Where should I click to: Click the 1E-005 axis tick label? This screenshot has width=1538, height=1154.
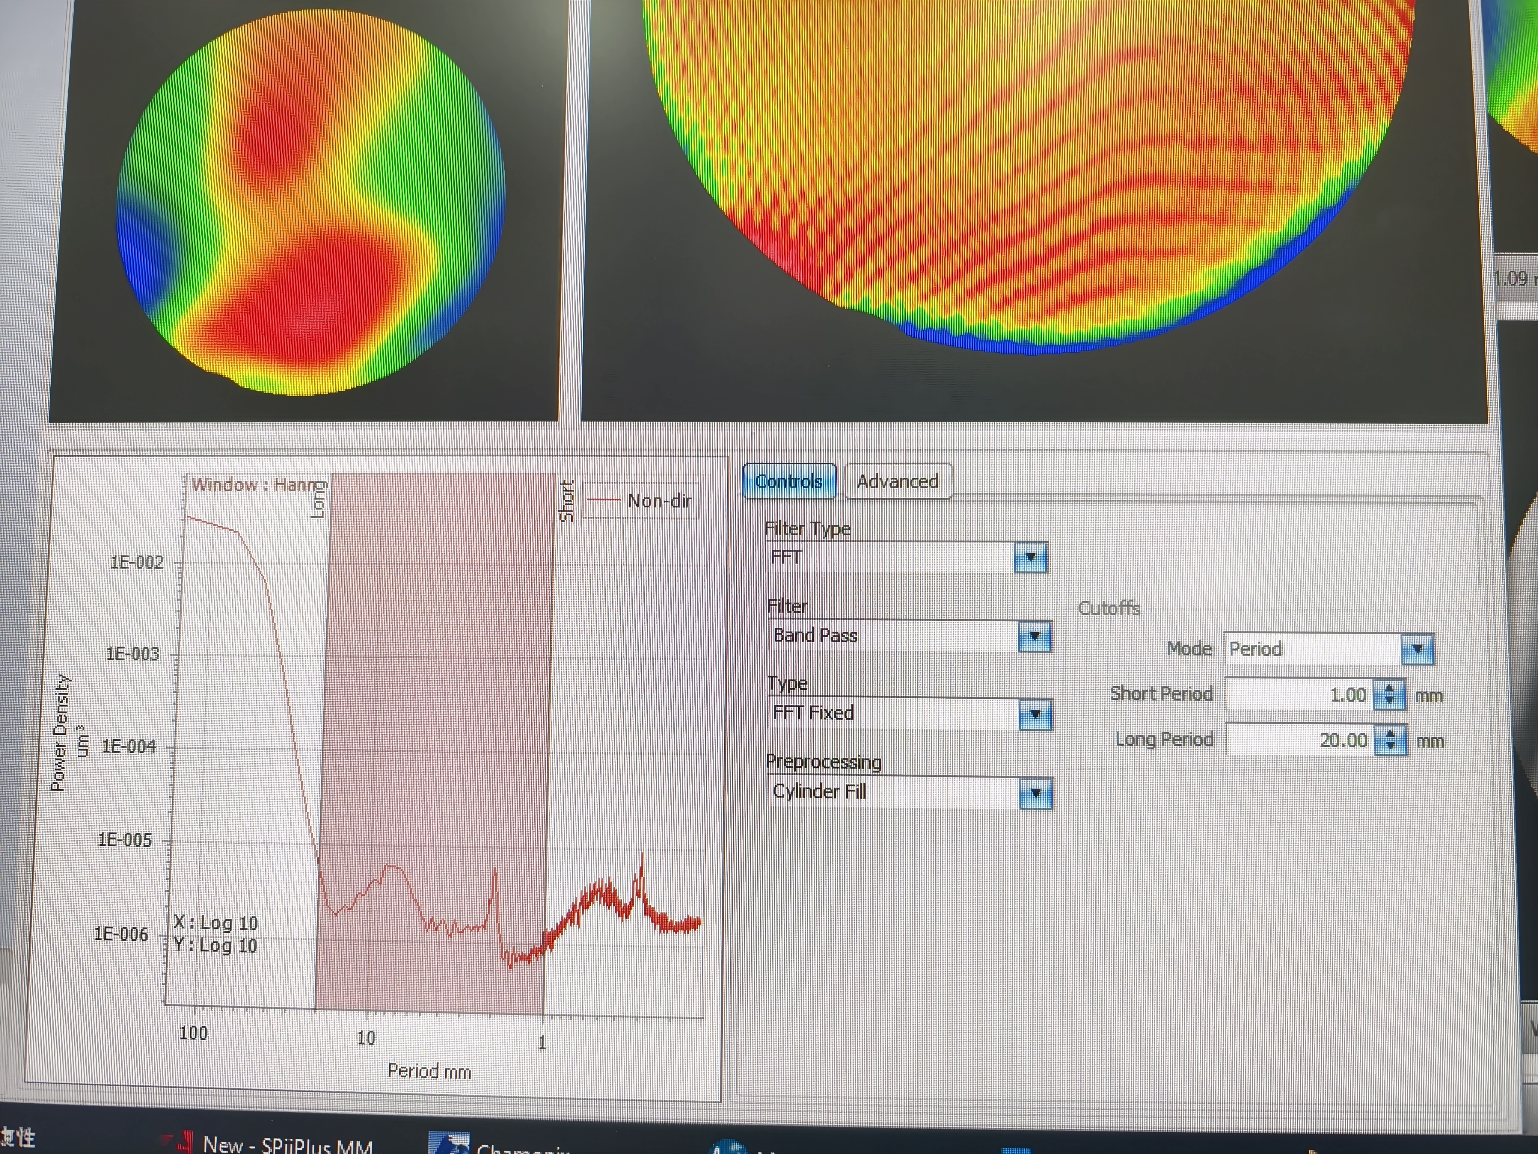click(125, 840)
